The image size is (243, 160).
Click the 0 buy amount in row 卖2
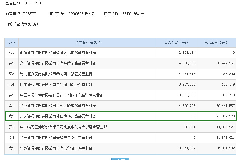(x=194, y=116)
